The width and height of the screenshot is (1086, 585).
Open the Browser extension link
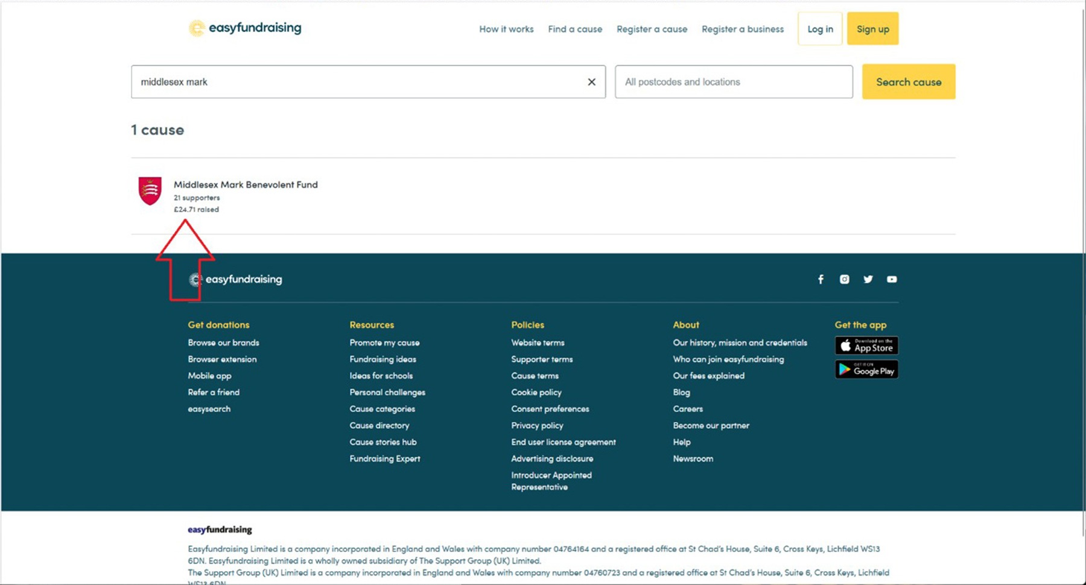[222, 359]
